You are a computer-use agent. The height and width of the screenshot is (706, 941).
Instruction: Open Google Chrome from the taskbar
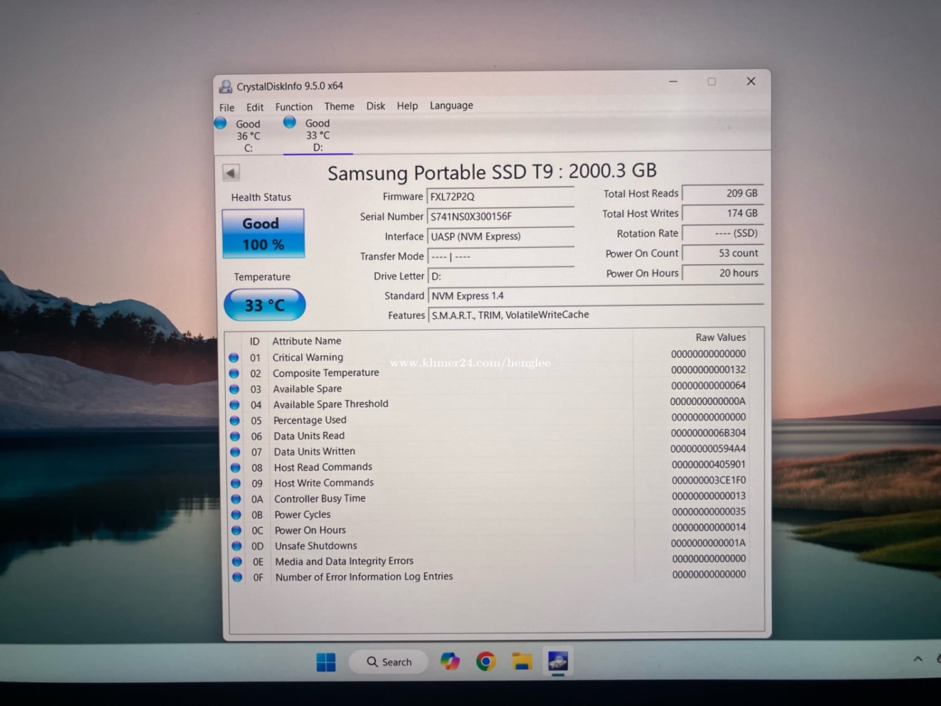pos(486,661)
